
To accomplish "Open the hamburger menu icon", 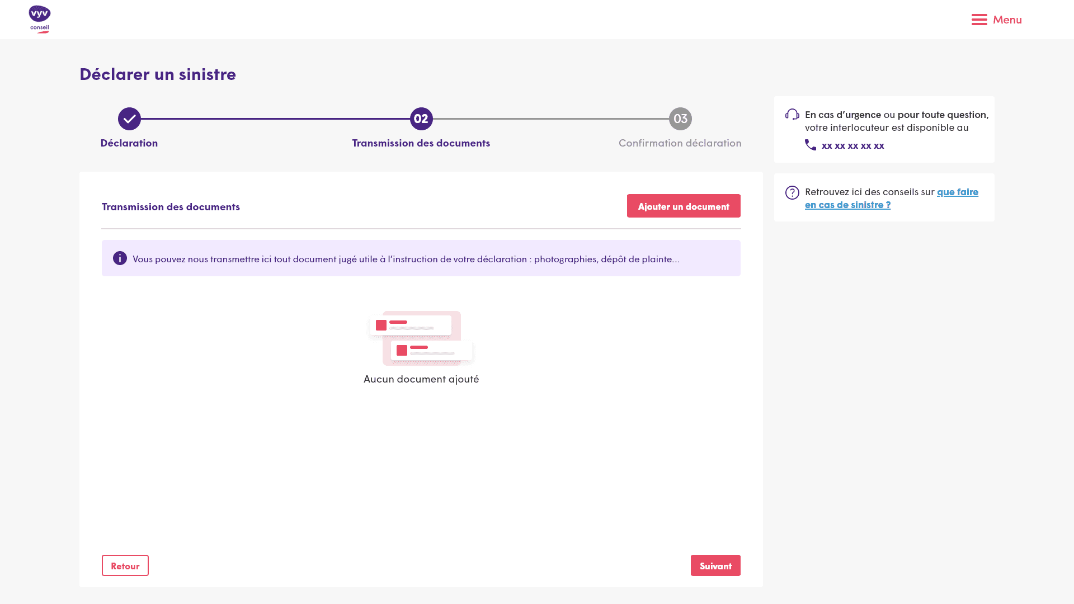I will (x=979, y=20).
